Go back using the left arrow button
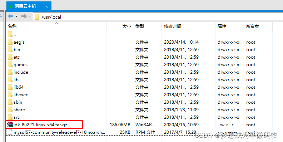 click(11, 16)
